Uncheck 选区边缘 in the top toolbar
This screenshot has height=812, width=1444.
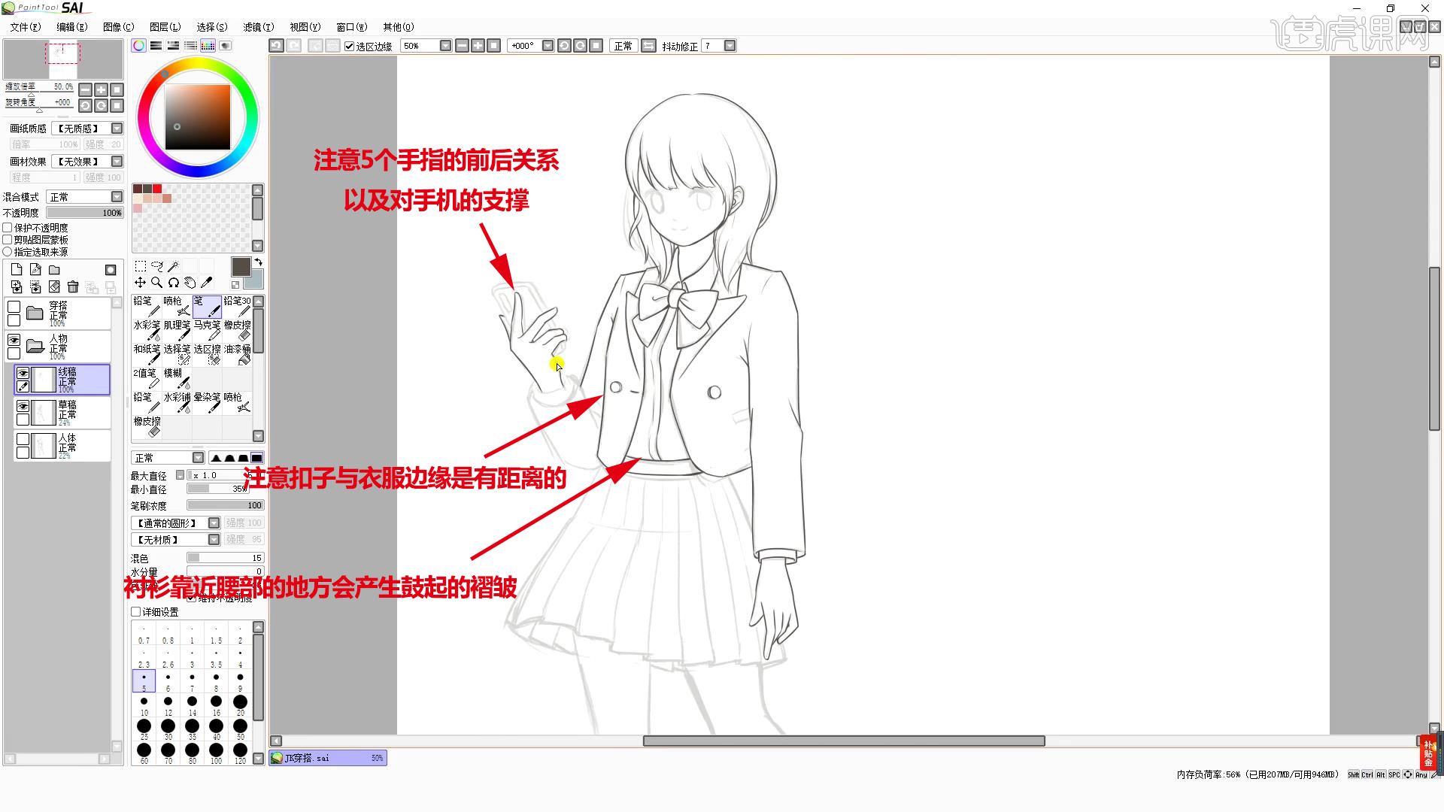pyautogui.click(x=349, y=46)
